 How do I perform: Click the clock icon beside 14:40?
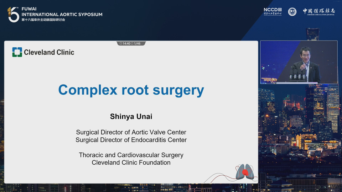(121, 43)
